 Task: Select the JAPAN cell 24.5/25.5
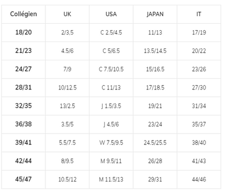pos(155,143)
